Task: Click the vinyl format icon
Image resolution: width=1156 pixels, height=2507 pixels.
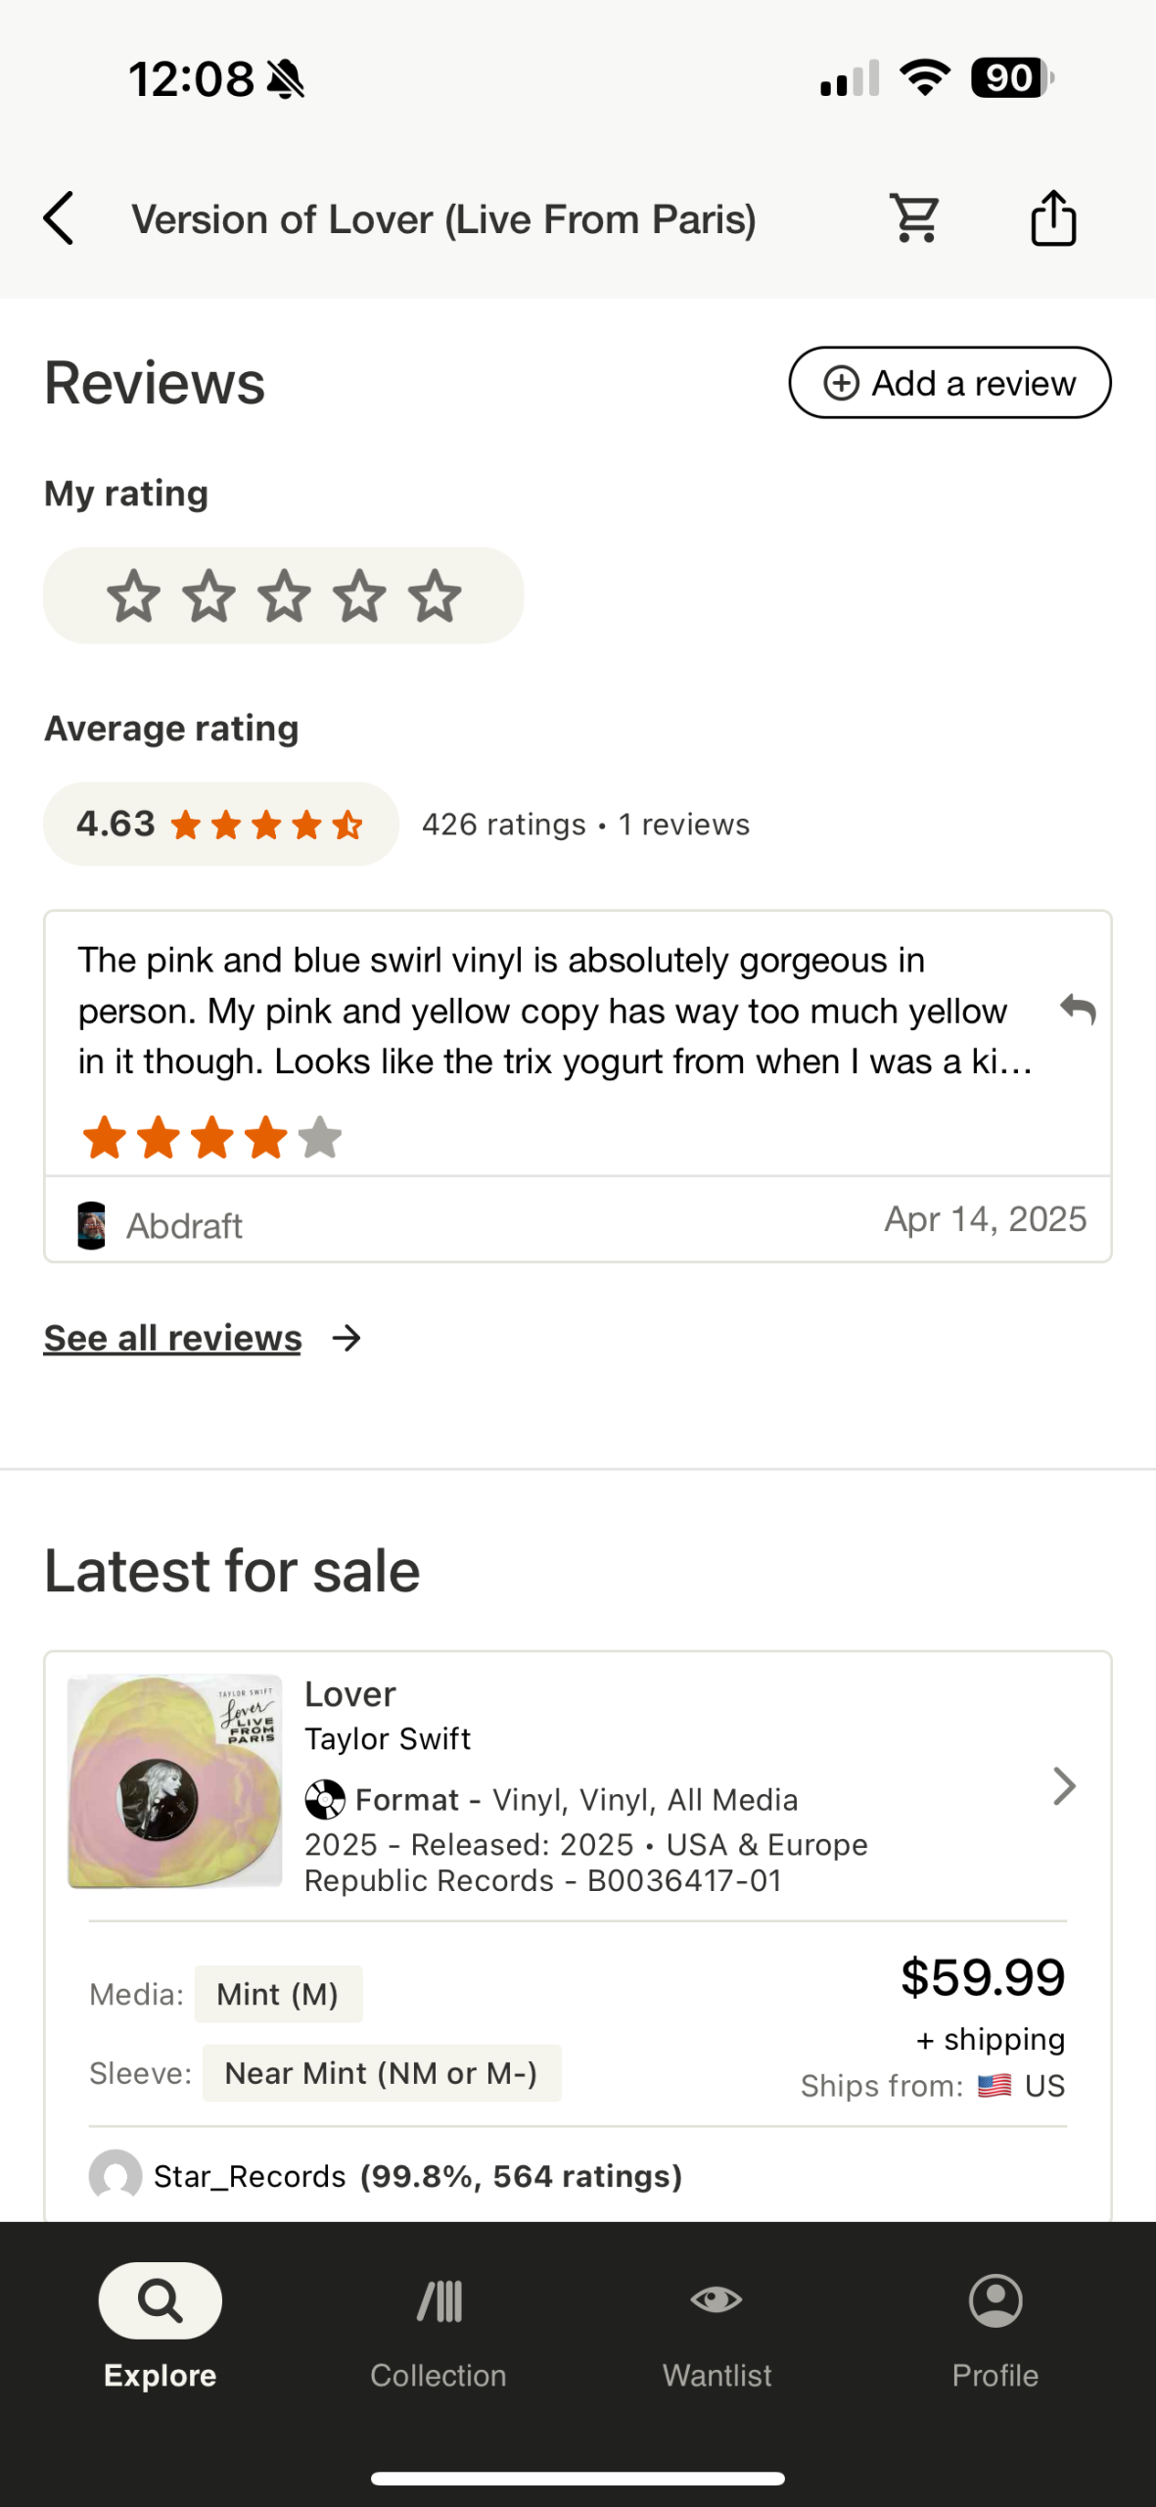Action: click(325, 1799)
